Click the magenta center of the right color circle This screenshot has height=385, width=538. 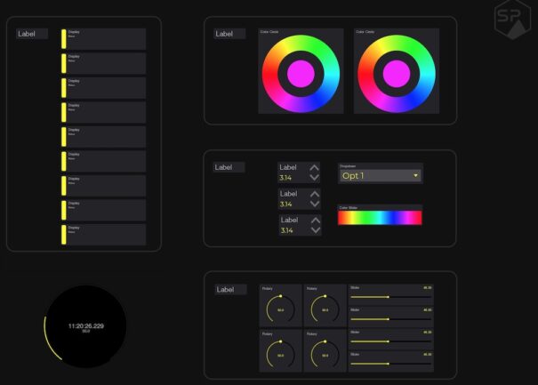tap(395, 74)
